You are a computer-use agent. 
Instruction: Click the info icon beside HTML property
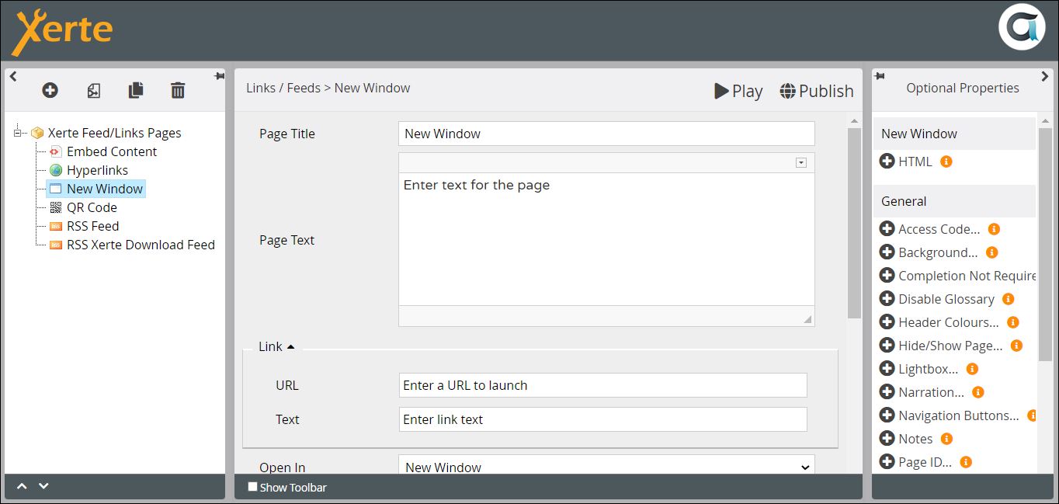946,162
